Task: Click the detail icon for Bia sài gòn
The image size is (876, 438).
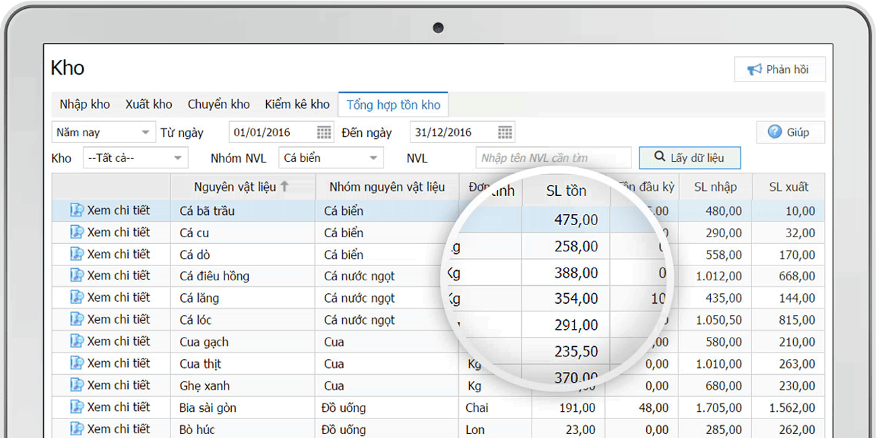Action: click(x=77, y=407)
